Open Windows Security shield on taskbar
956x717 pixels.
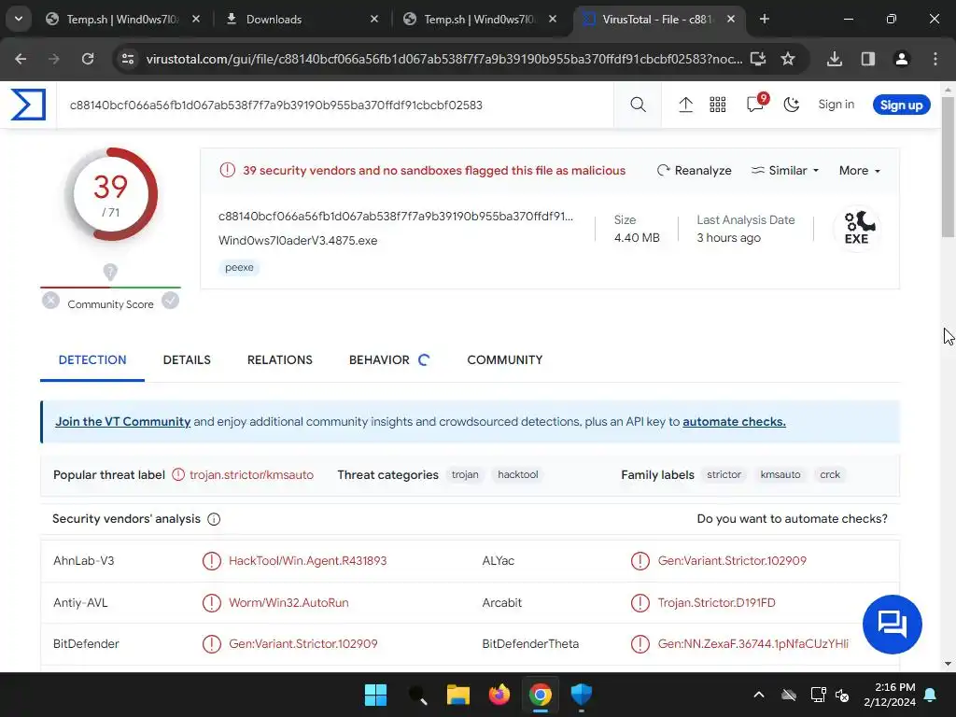581,695
